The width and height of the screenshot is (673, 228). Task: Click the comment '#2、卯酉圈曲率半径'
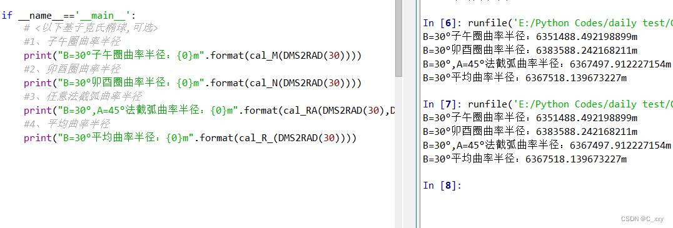click(72, 69)
